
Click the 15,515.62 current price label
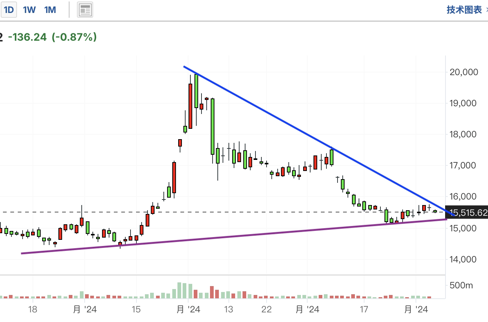coord(467,212)
